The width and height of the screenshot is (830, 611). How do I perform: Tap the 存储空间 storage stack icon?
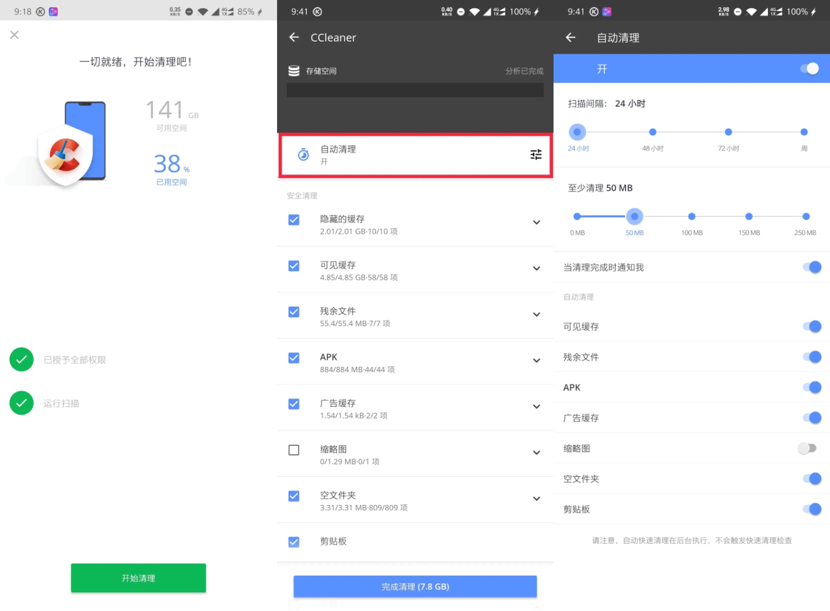(x=293, y=70)
